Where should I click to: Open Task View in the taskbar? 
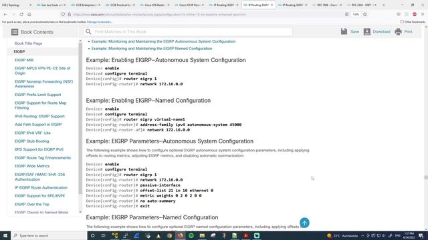click(104, 235)
